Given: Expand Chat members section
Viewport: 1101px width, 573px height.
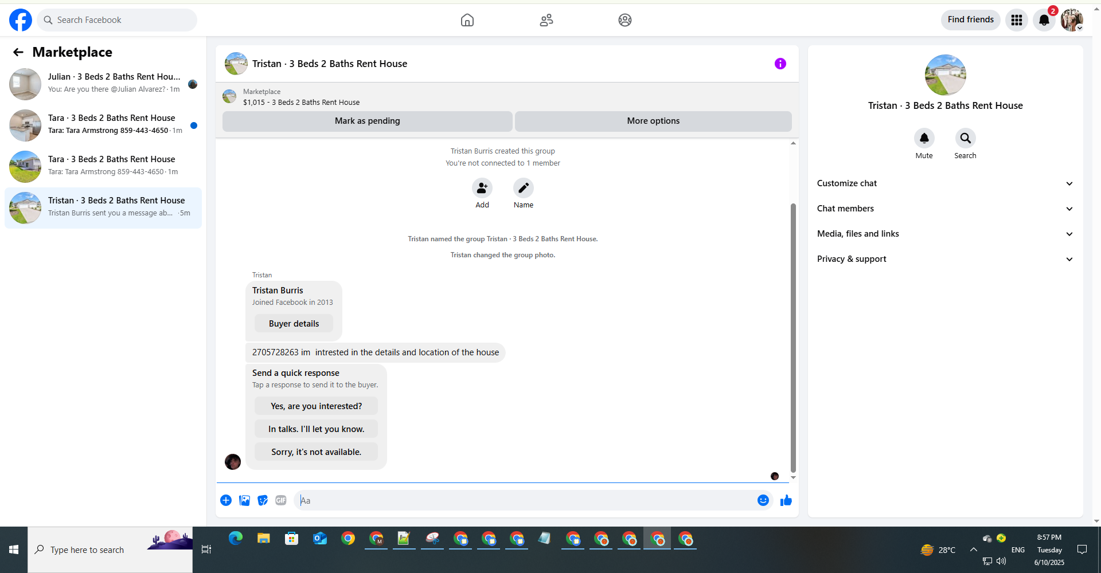Looking at the screenshot, I should tap(945, 209).
